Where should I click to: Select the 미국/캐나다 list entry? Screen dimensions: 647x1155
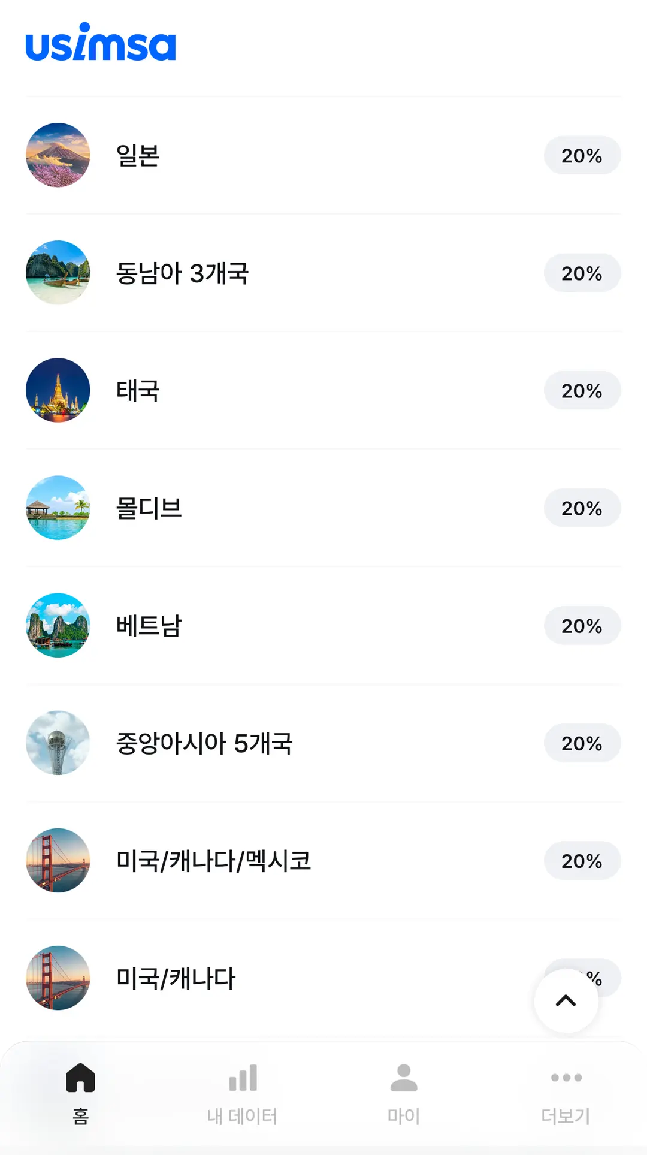point(323,978)
